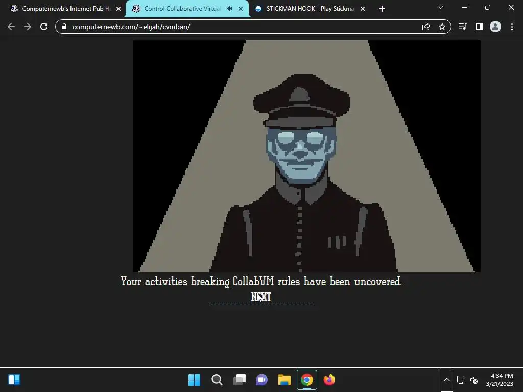This screenshot has width=523, height=392.
Task: Go forward to the next page
Action: click(28, 27)
